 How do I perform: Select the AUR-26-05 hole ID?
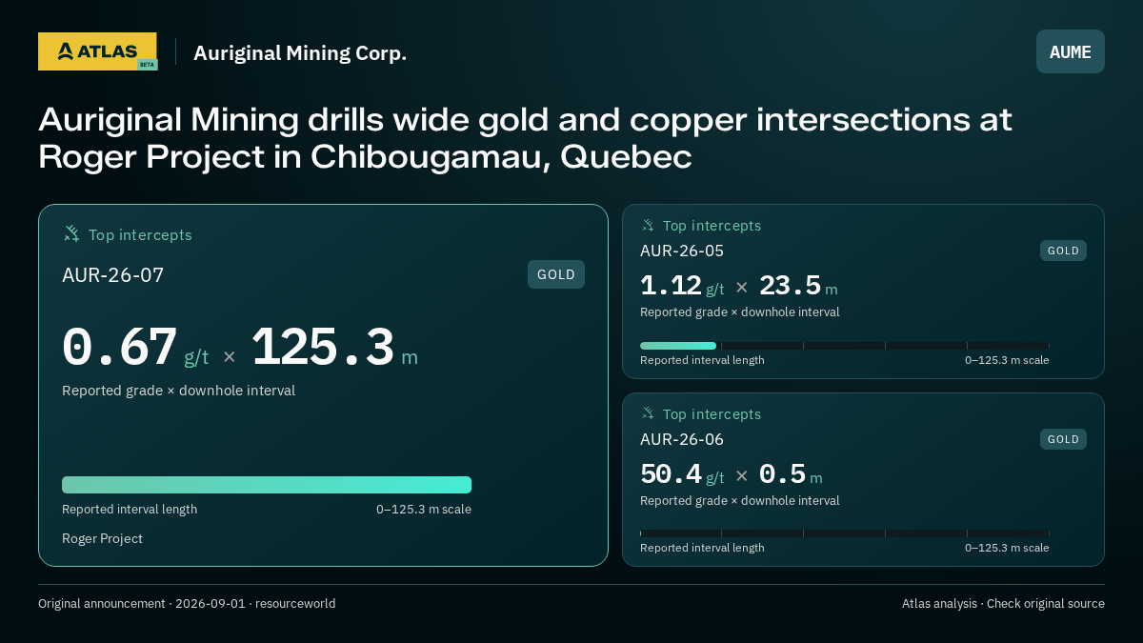(x=682, y=251)
